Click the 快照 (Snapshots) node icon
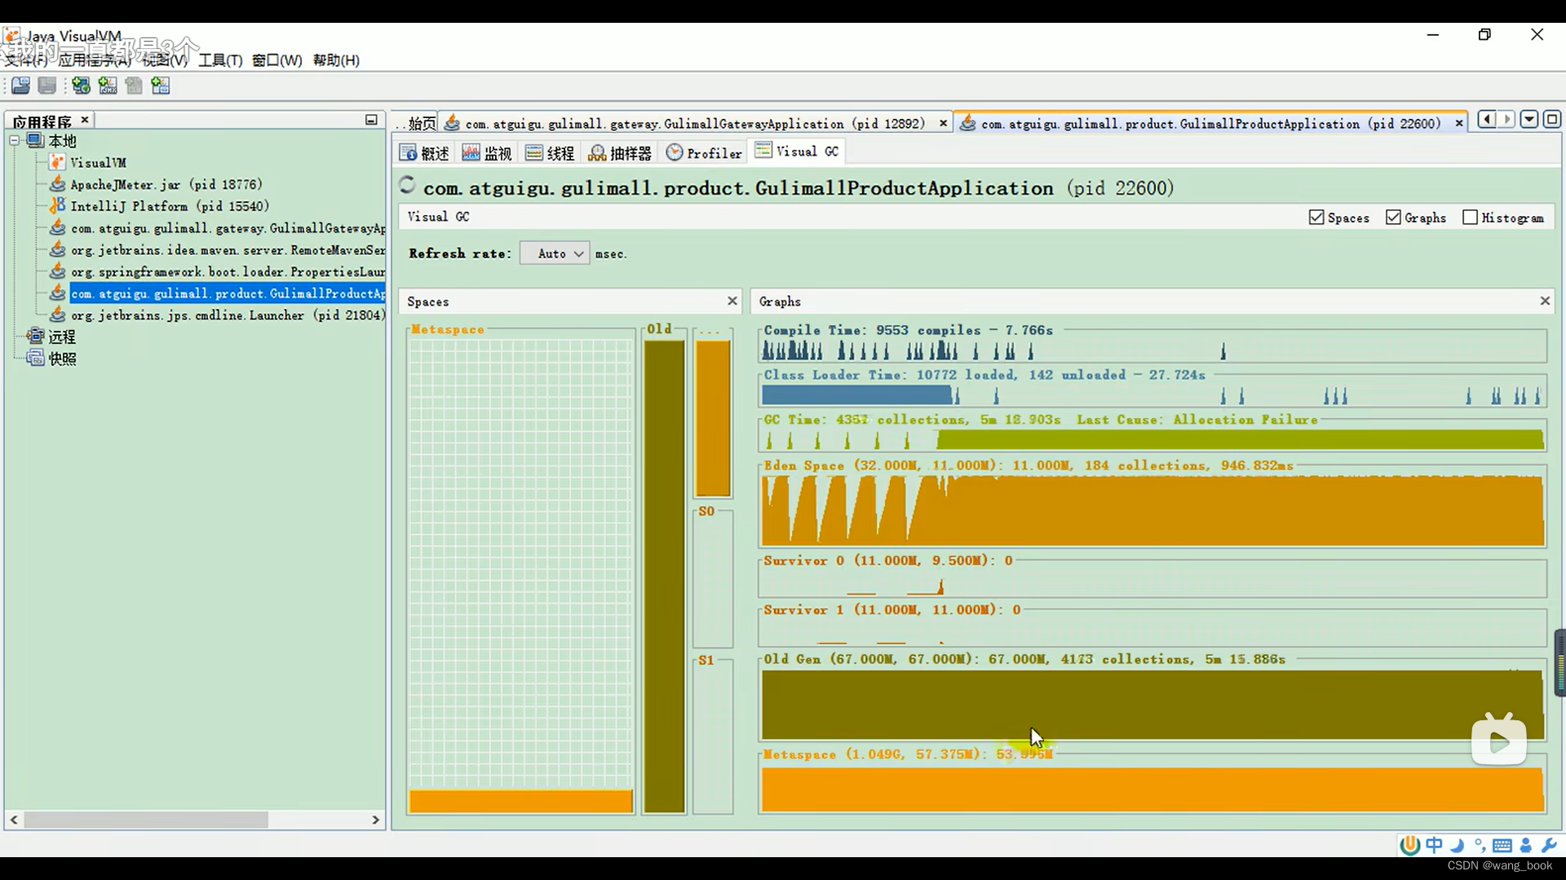The height and width of the screenshot is (880, 1566). [x=35, y=358]
